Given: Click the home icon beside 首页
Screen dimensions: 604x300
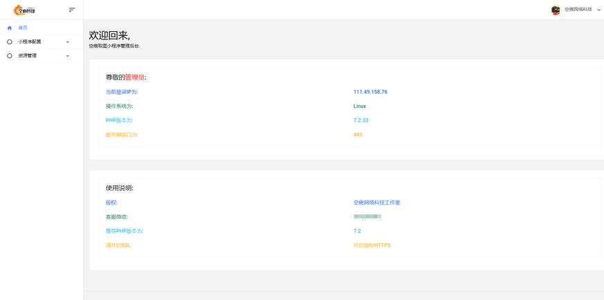Looking at the screenshot, I should click(10, 28).
